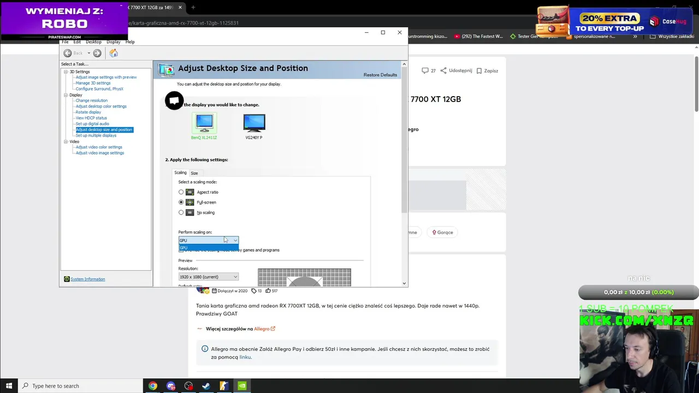Click the info icon in Allegro notice

pos(205,349)
